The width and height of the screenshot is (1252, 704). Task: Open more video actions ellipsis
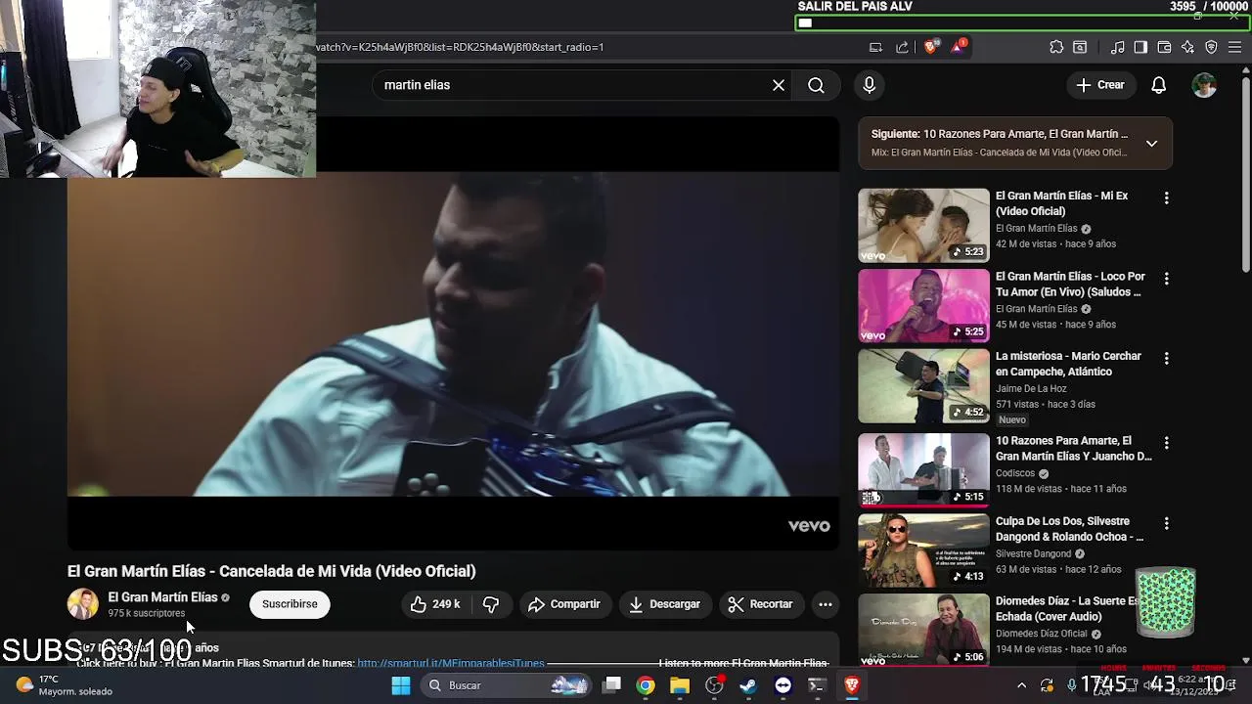tap(826, 604)
